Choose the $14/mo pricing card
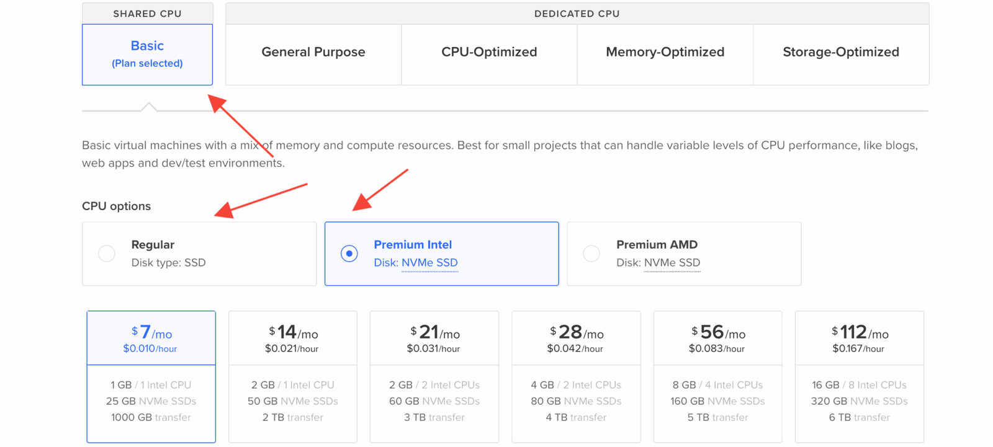Image resolution: width=993 pixels, height=447 pixels. pos(292,339)
